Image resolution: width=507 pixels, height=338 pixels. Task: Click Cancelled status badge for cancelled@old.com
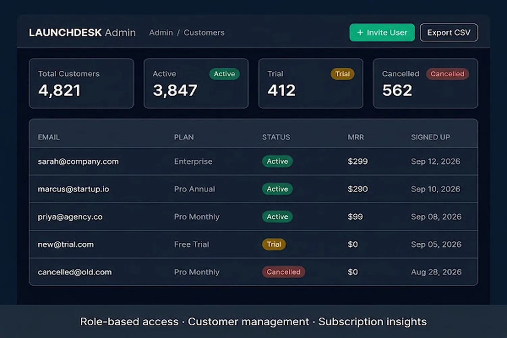pyautogui.click(x=283, y=272)
